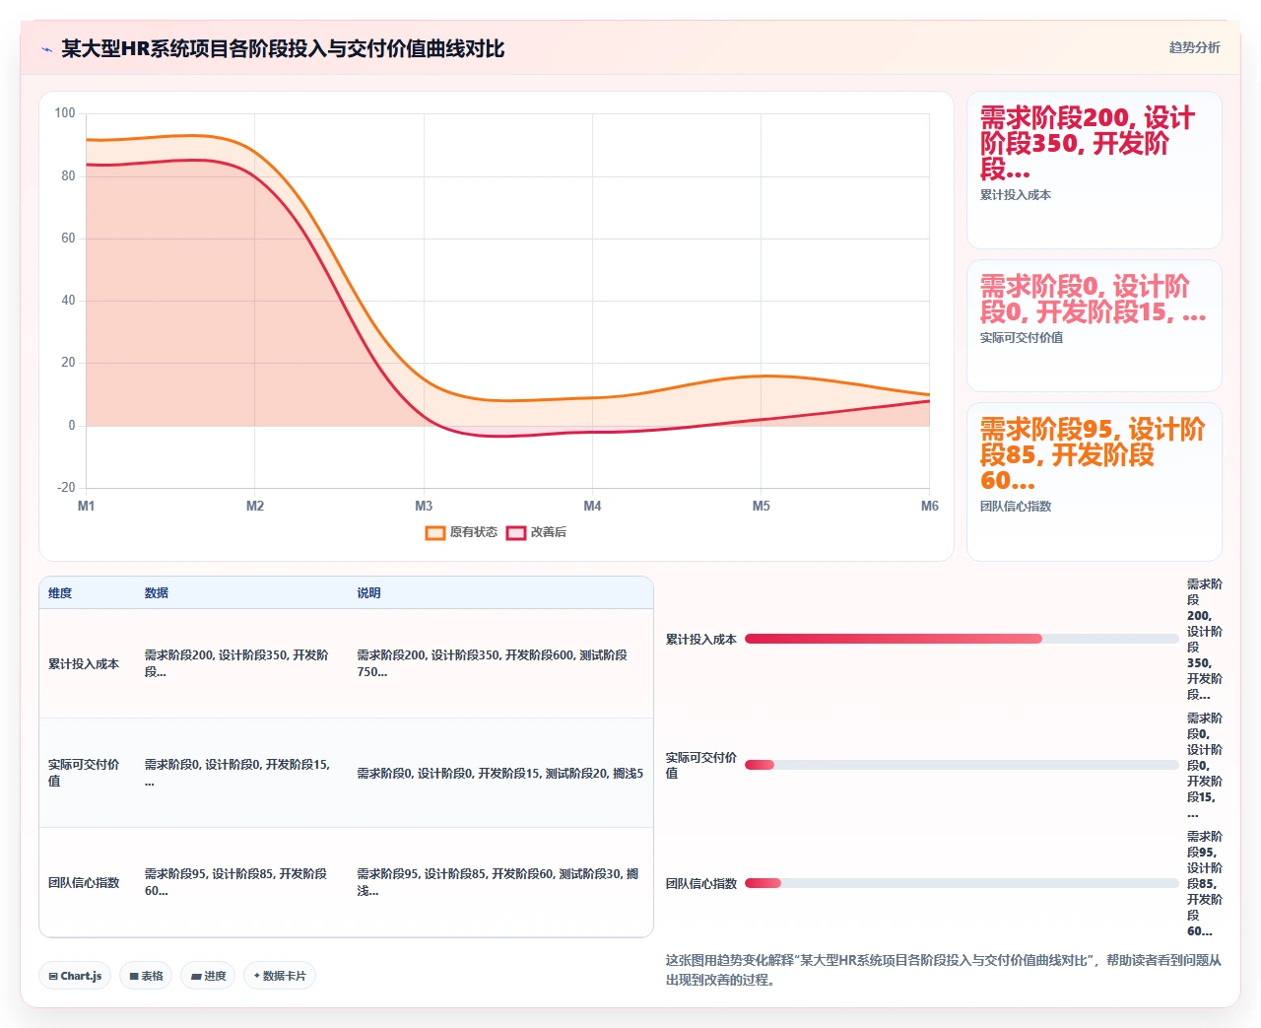Open the 实际可交付价值 data card
Viewport: 1261px width, 1028px height.
(x=1095, y=326)
